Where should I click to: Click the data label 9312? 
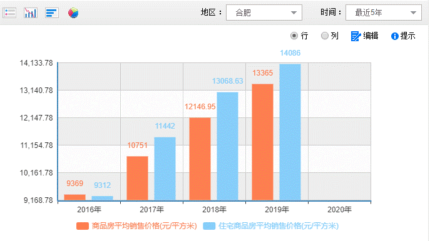[102, 185]
